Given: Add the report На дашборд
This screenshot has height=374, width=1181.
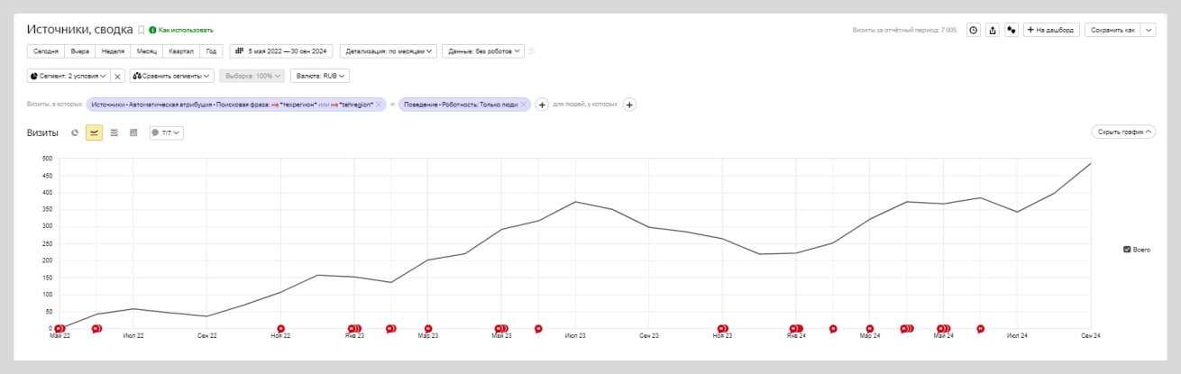Looking at the screenshot, I should 1051,30.
